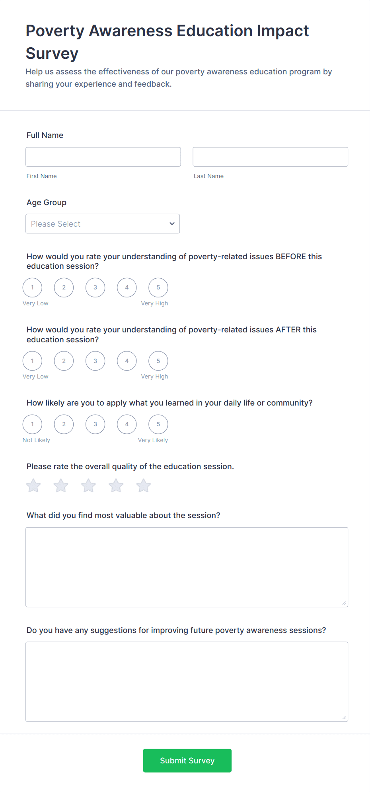Open the Age Group dropdown
The height and width of the screenshot is (792, 370).
(103, 224)
